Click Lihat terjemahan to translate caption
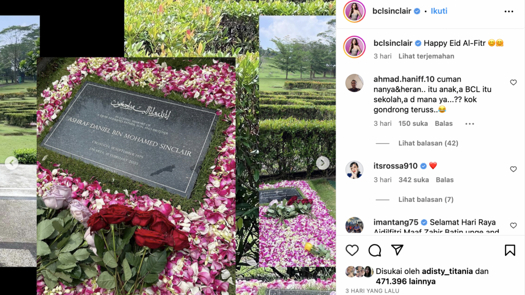This screenshot has width=525, height=295. coord(426,56)
